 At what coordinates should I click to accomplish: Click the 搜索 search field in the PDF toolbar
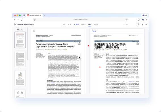click(x=129, y=24)
